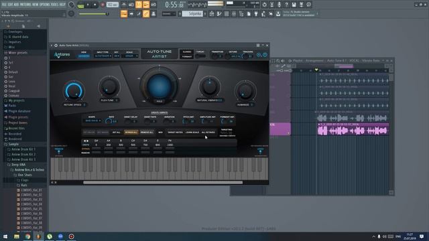The width and height of the screenshot is (429, 241).
Task: Open the VIEW menu
Action: coord(36,5)
